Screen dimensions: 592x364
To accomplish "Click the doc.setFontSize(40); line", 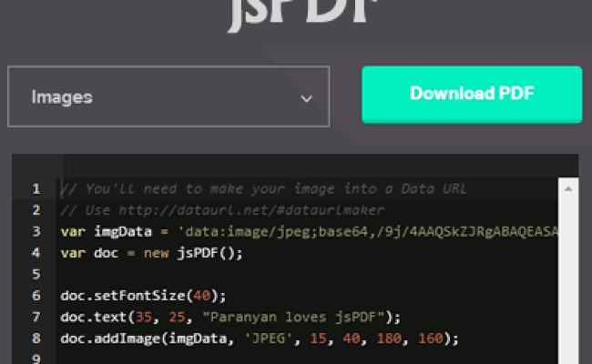I will tap(143, 296).
